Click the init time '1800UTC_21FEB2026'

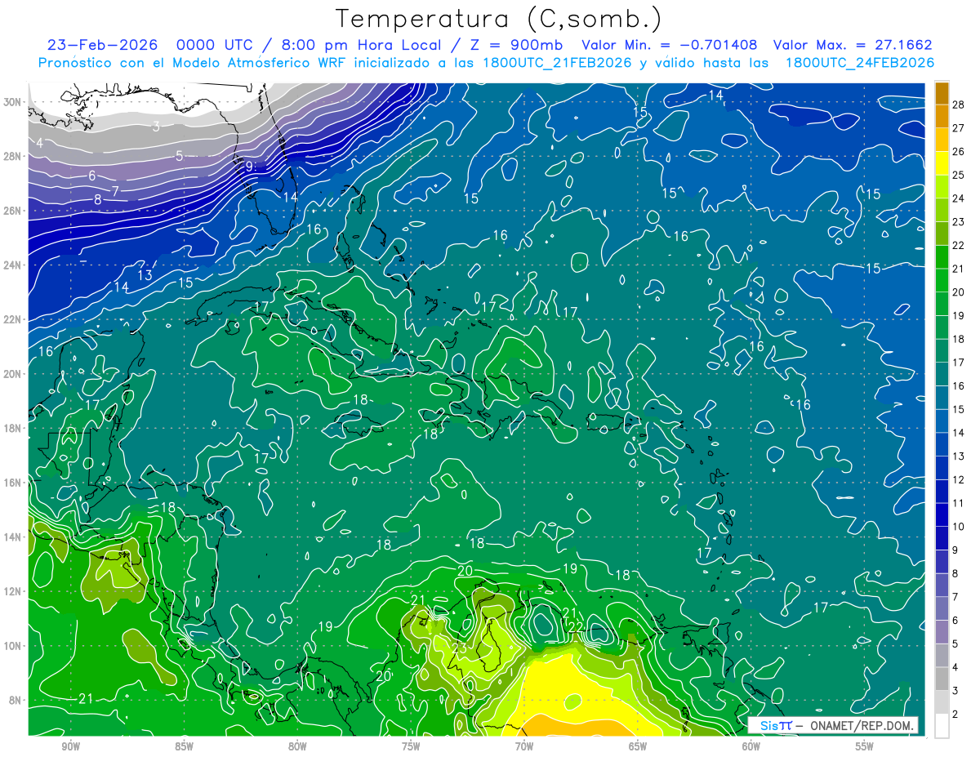[557, 63]
